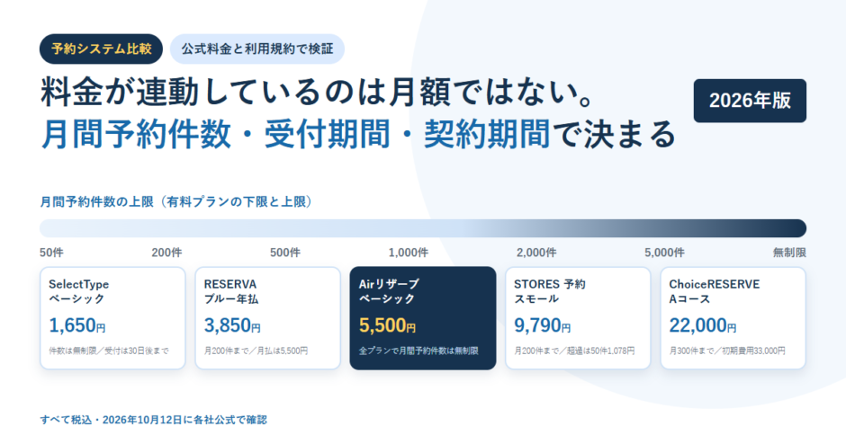Click the headline 料金が連動しているのは月額ではない。

[x=319, y=93]
